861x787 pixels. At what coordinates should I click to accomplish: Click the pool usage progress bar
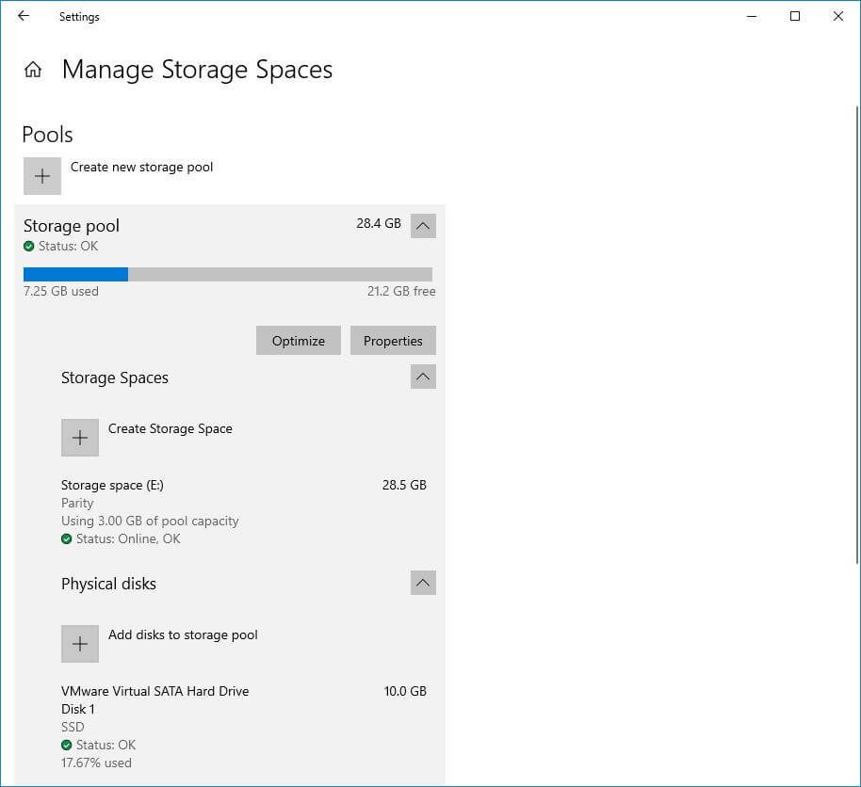pyautogui.click(x=227, y=274)
